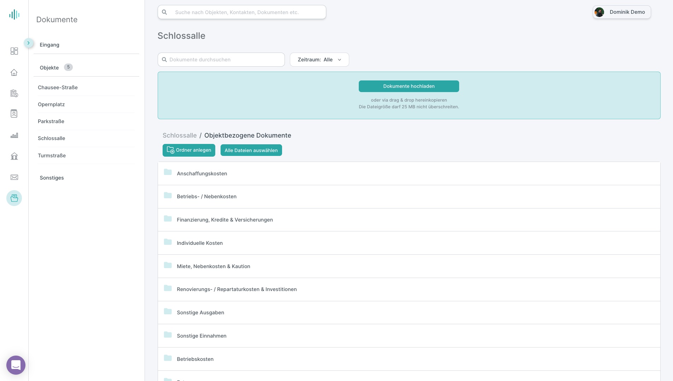This screenshot has width=673, height=381.
Task: Open Parkstraße documents
Action: (x=51, y=121)
